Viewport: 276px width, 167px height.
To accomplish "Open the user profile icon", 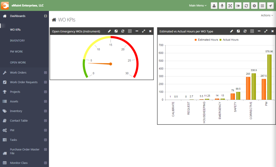I will point(214,5).
